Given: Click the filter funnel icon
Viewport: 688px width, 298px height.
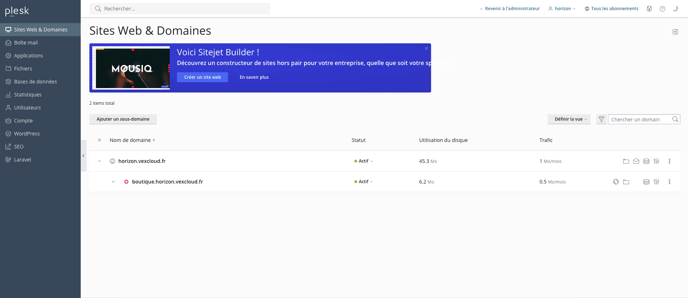Looking at the screenshot, I should (601, 119).
